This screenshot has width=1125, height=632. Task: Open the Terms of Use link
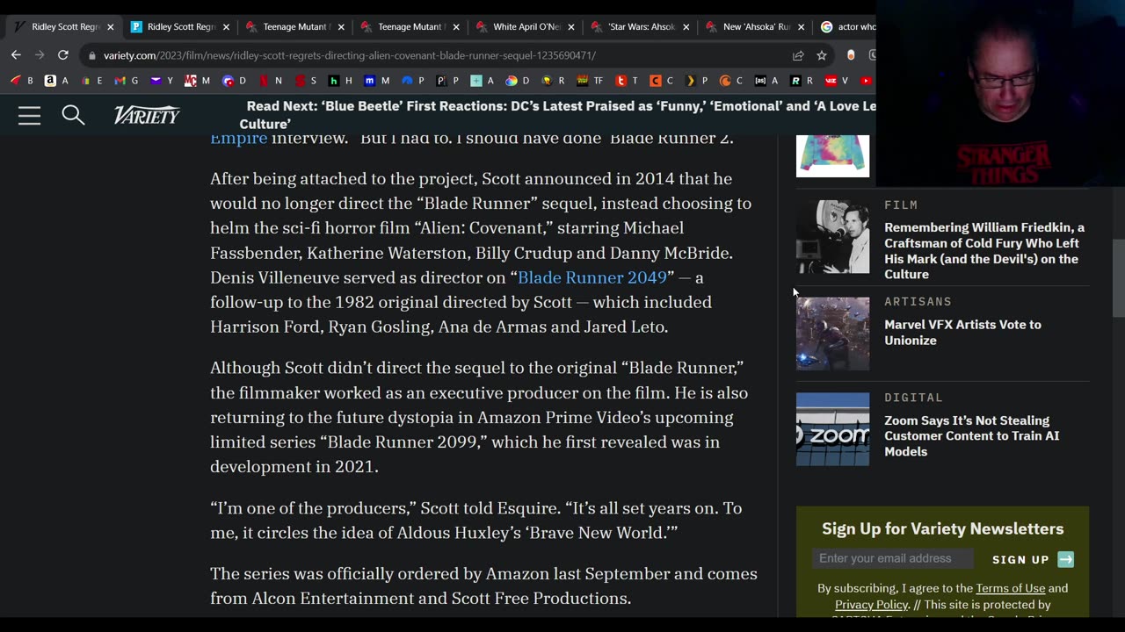[x=1010, y=588]
